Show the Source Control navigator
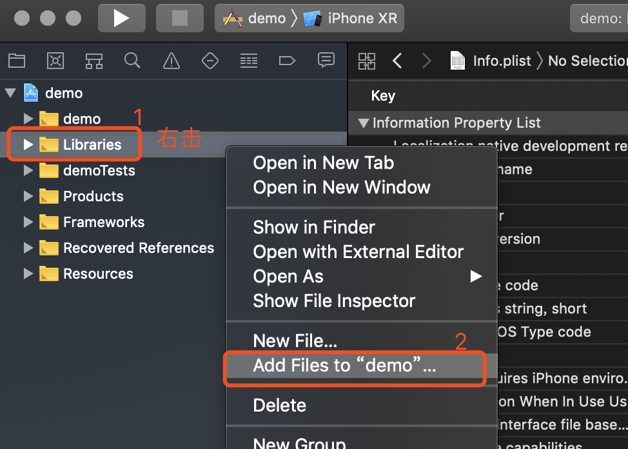 coord(55,61)
